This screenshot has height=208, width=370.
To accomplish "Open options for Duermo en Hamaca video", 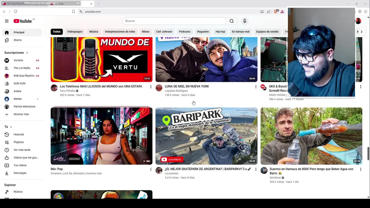I will tap(360, 169).
